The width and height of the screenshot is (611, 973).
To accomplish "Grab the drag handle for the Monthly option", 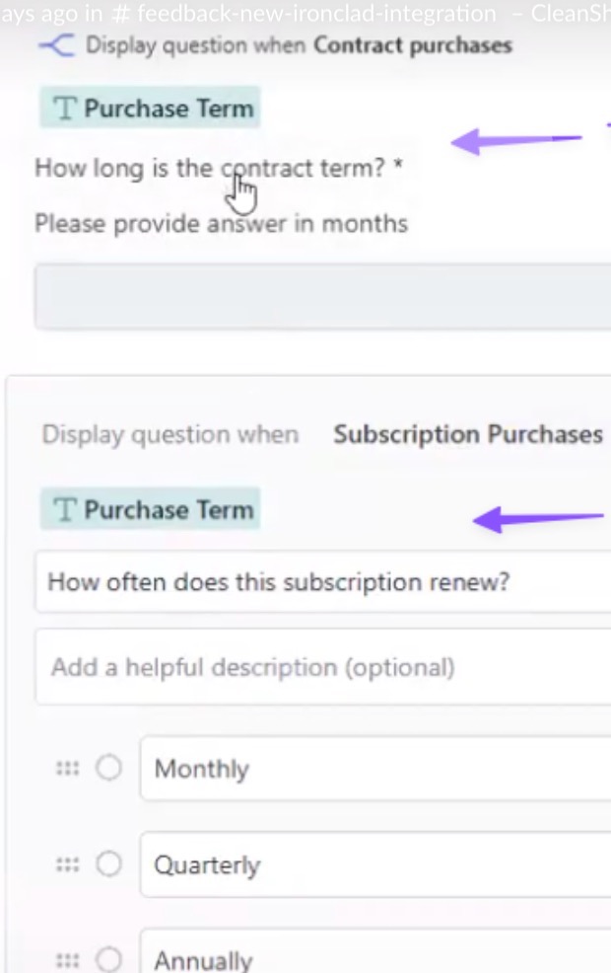I will click(67, 769).
